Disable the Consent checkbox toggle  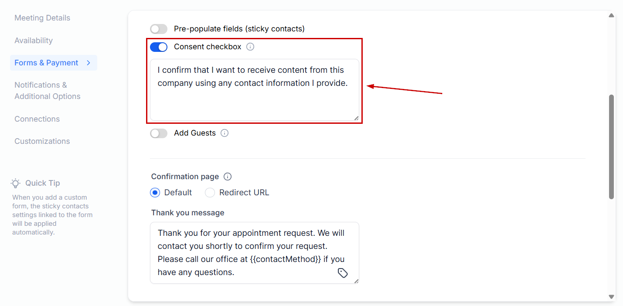(x=159, y=47)
